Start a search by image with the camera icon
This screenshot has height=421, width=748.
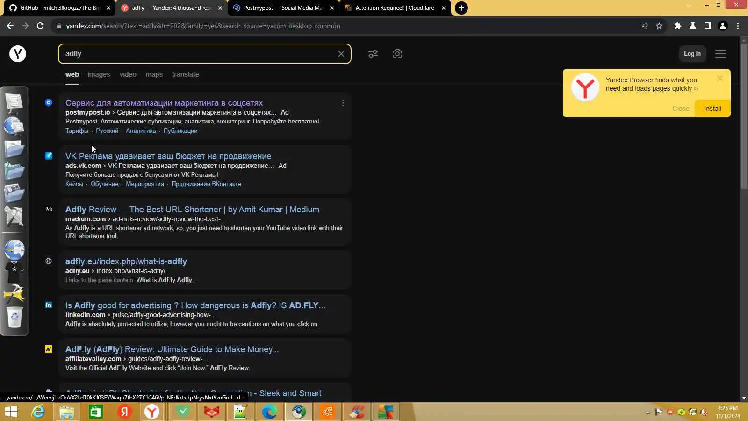[x=397, y=54]
